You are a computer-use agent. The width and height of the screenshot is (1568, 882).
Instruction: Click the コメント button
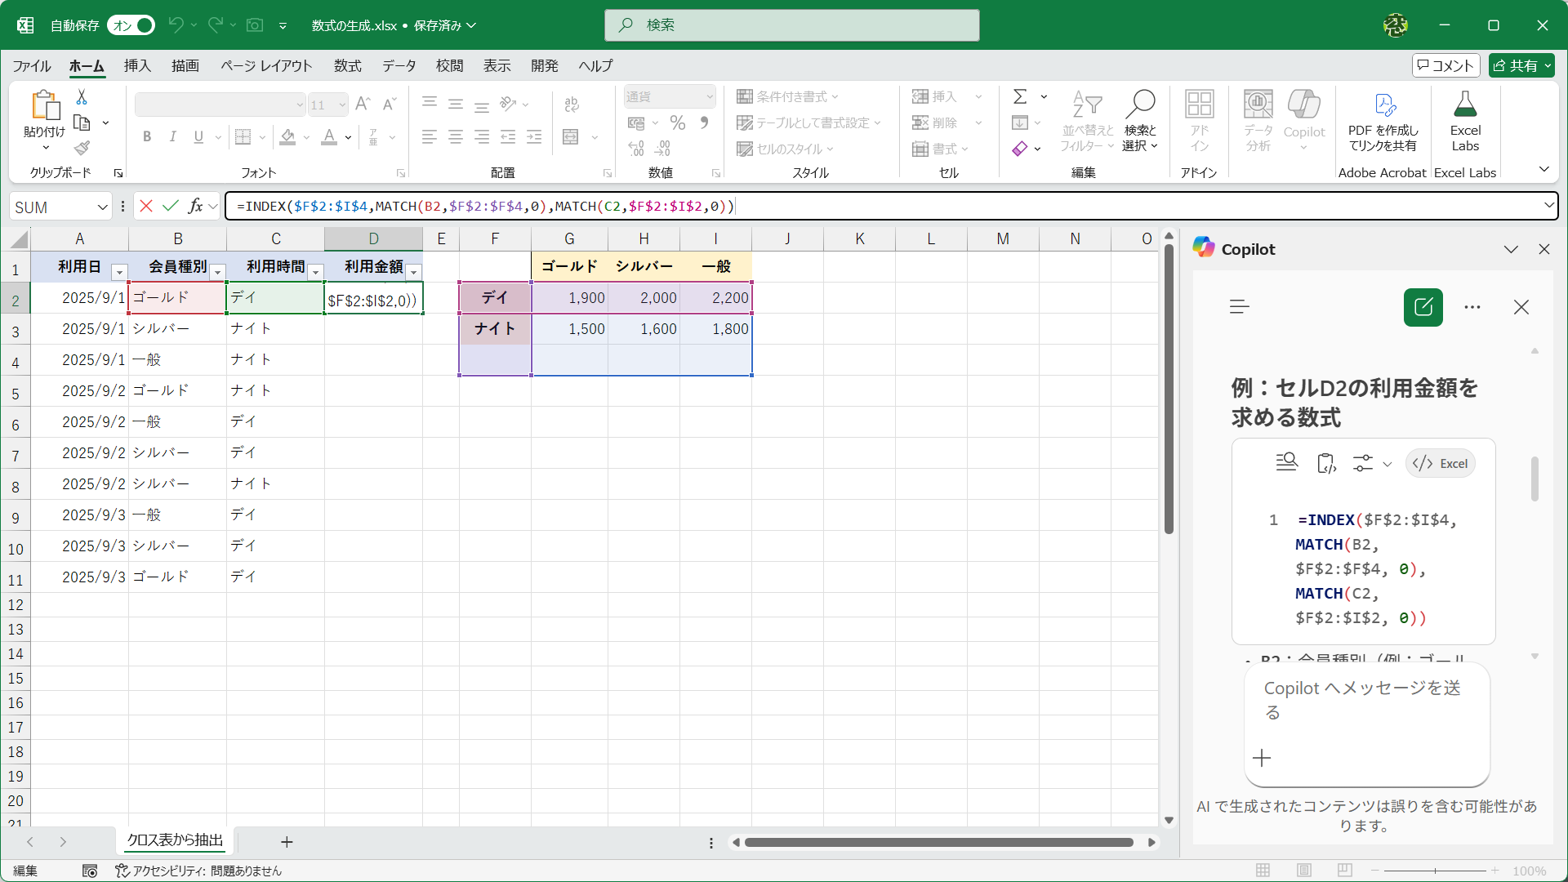(x=1445, y=65)
